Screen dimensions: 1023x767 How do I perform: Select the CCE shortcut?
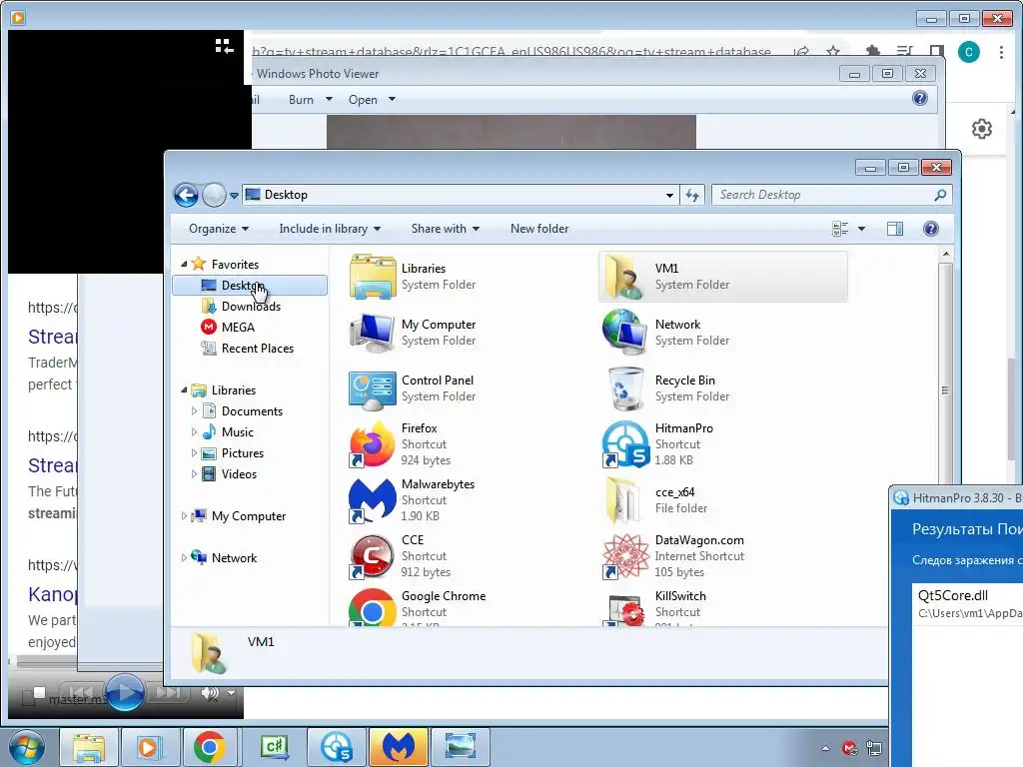click(x=400, y=556)
